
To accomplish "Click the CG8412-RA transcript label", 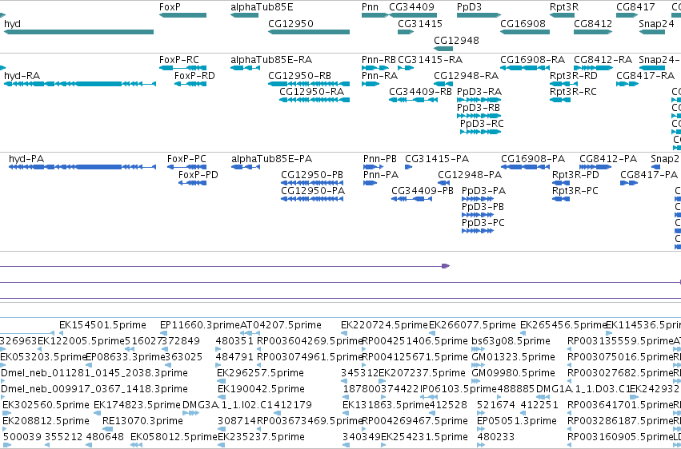I will tap(603, 59).
